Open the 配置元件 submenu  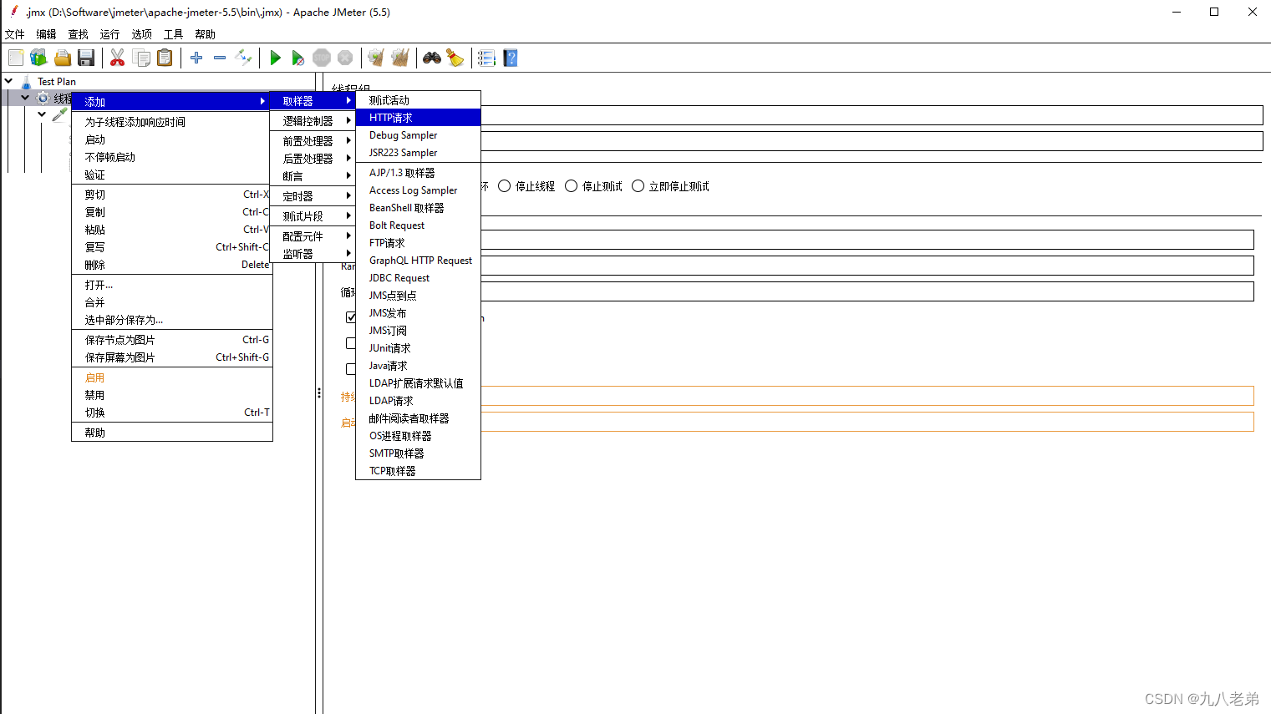point(313,236)
